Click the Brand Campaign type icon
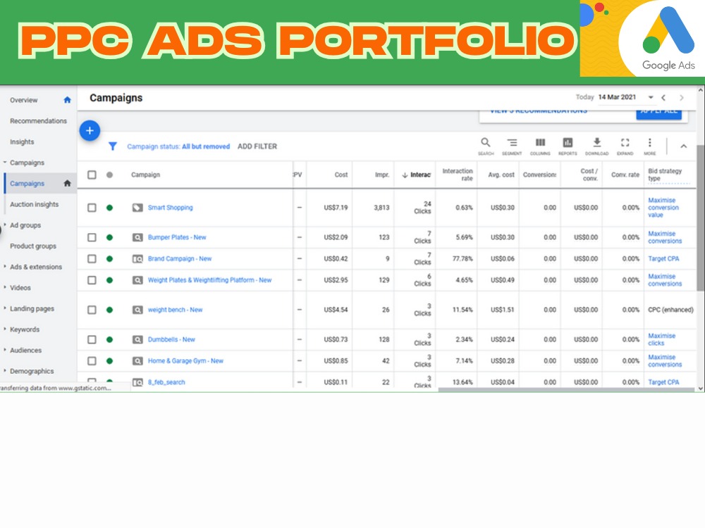This screenshot has width=705, height=528. click(137, 258)
